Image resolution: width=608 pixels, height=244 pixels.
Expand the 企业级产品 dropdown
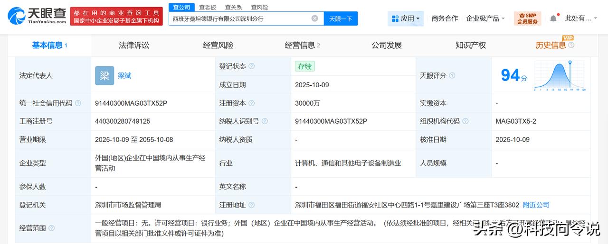pos(485,18)
